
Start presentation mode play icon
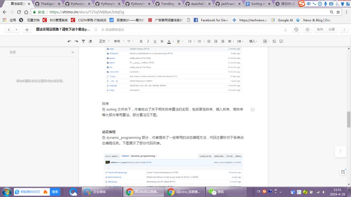point(307,30)
